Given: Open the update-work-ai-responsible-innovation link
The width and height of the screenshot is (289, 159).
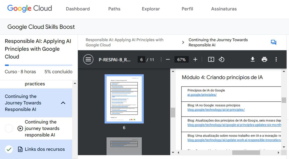Looking at the screenshot, I should 234,140.
